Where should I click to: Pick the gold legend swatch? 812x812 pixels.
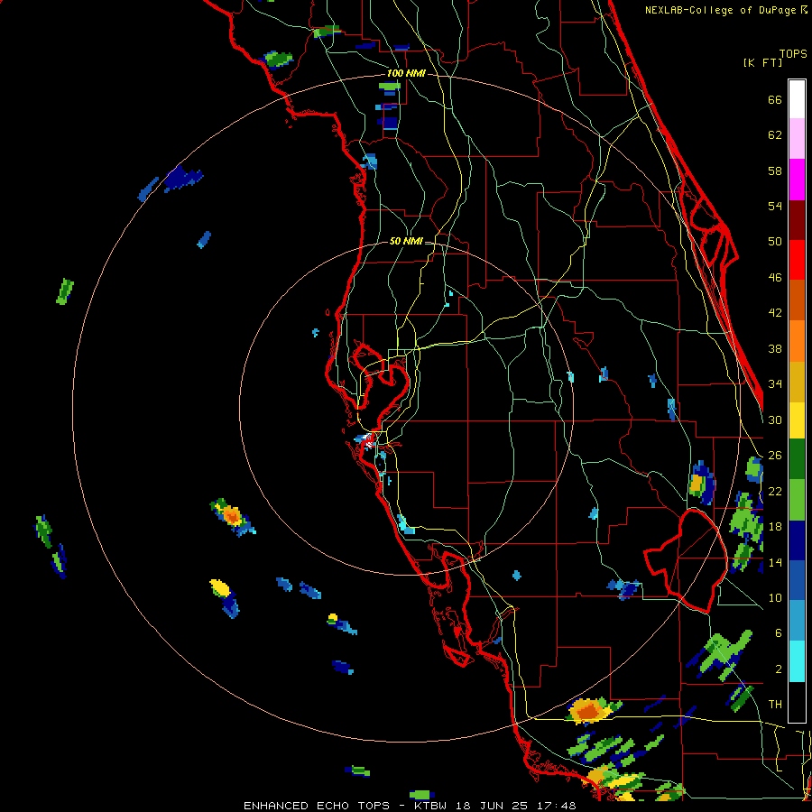pos(797,382)
